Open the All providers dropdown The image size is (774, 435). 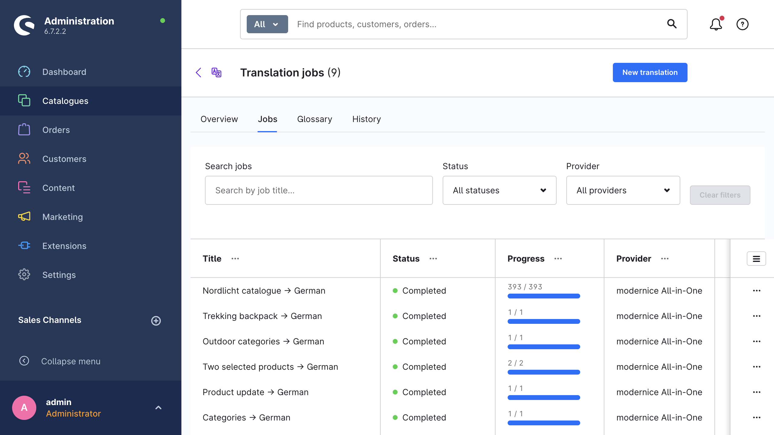point(623,190)
